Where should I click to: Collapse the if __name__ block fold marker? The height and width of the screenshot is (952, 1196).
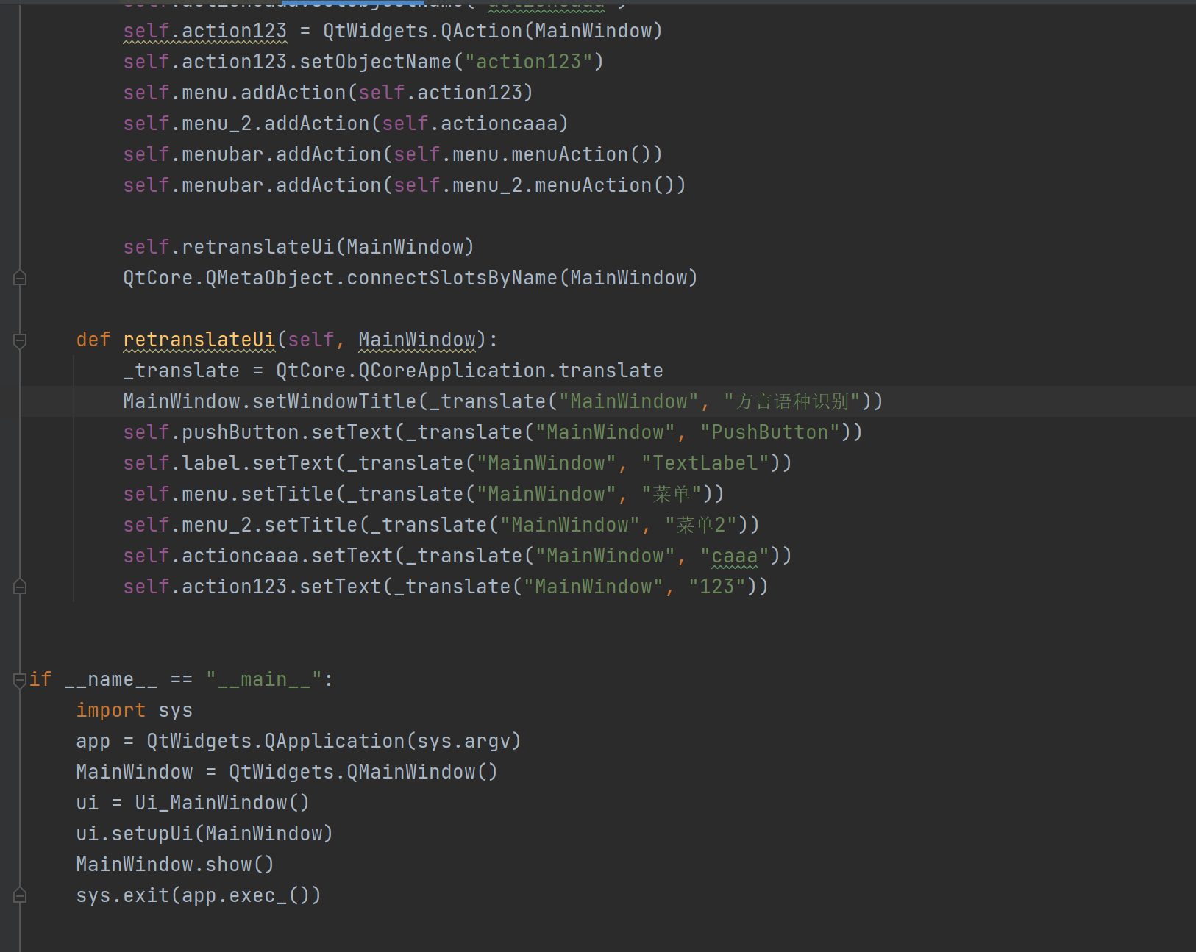20,680
